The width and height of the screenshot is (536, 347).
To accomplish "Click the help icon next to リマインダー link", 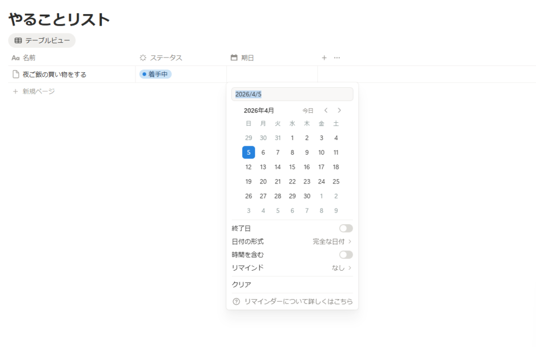I will (236, 302).
